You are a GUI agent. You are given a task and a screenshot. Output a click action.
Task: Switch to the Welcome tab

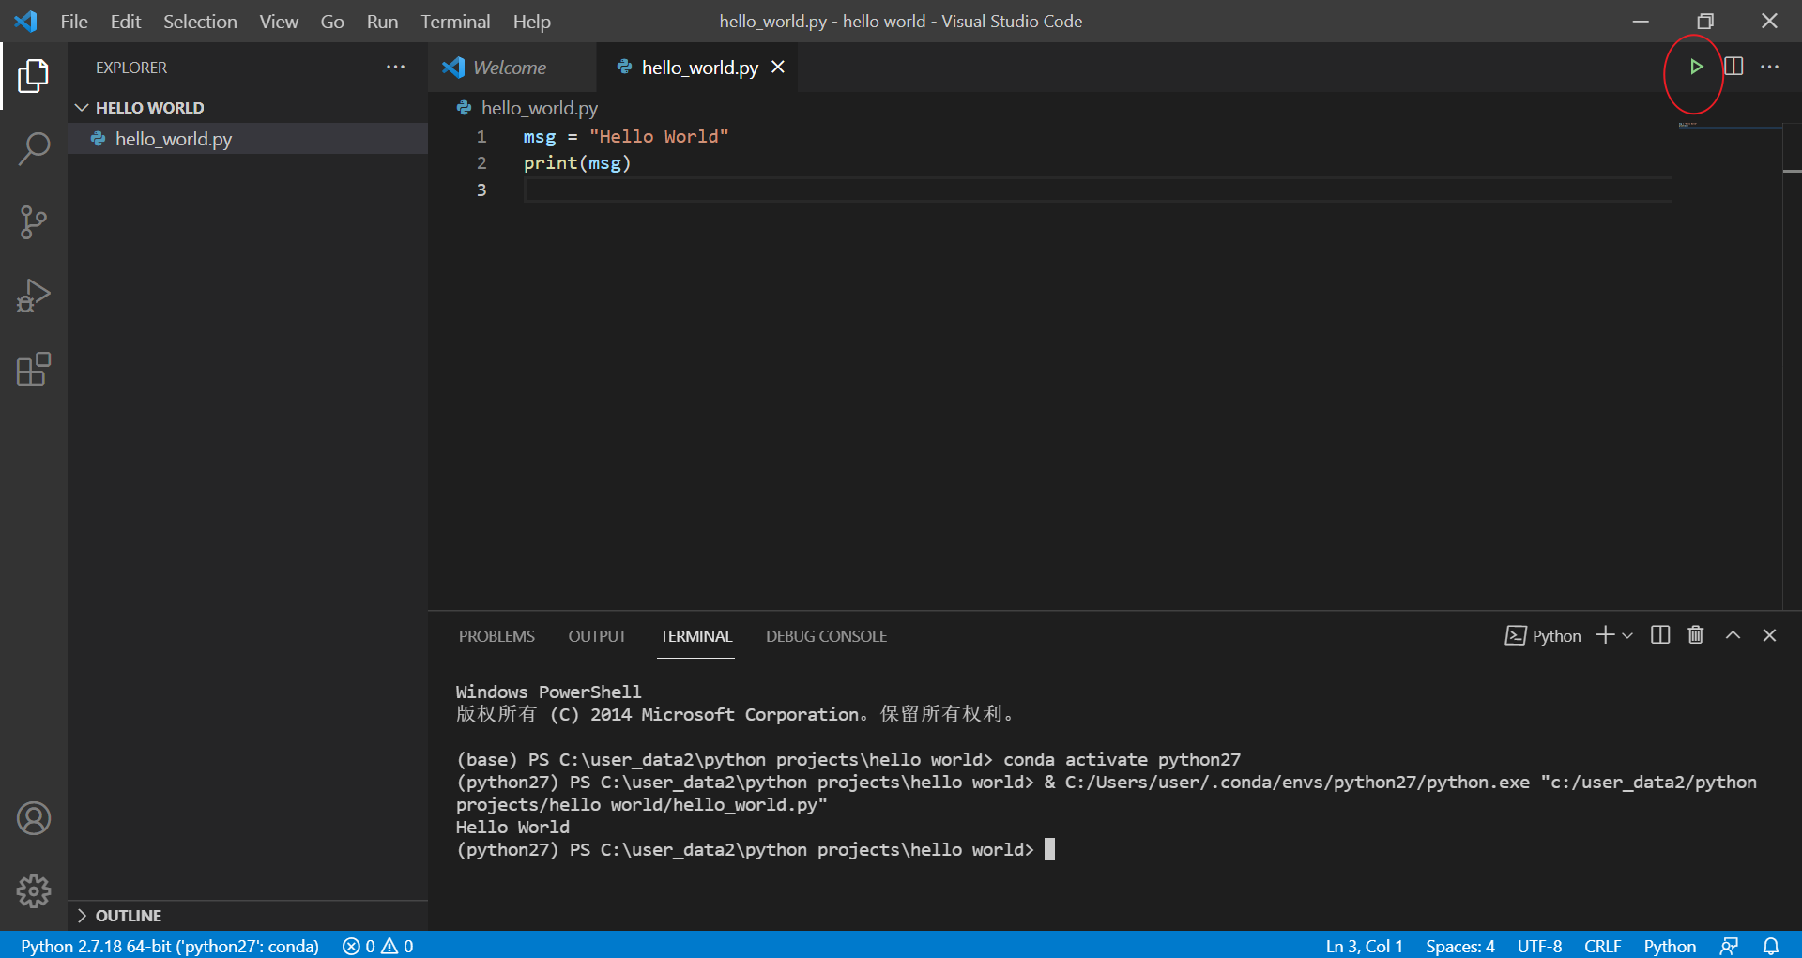[511, 67]
